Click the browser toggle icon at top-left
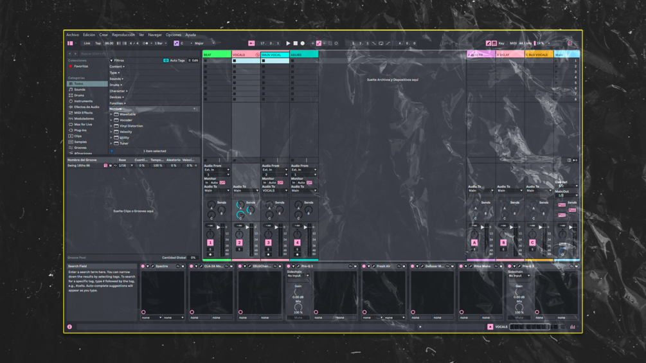 (x=70, y=43)
